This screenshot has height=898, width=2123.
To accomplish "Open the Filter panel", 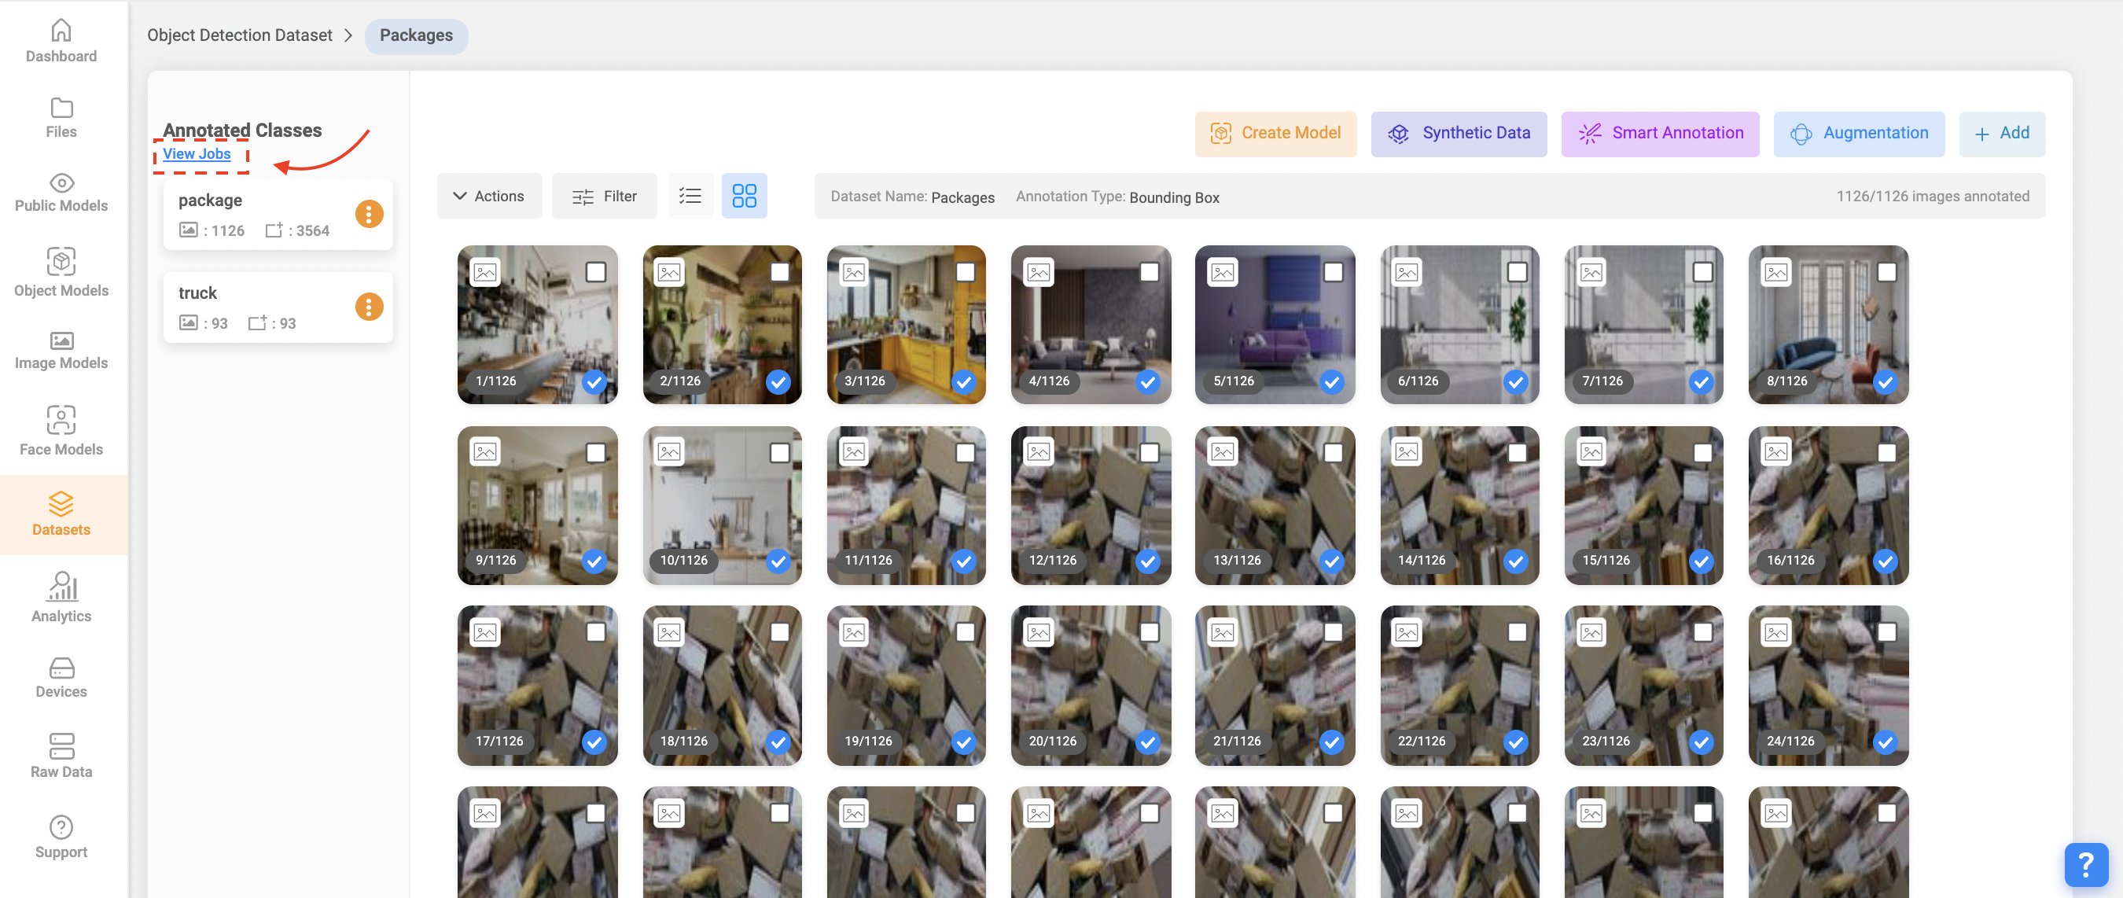I will coord(604,195).
